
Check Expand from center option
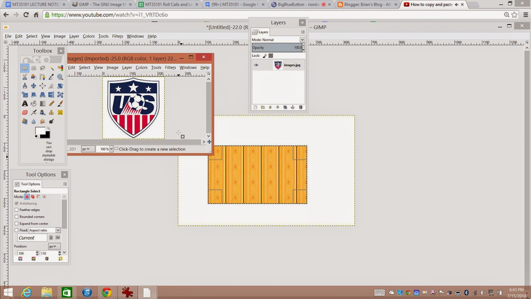pyautogui.click(x=17, y=224)
